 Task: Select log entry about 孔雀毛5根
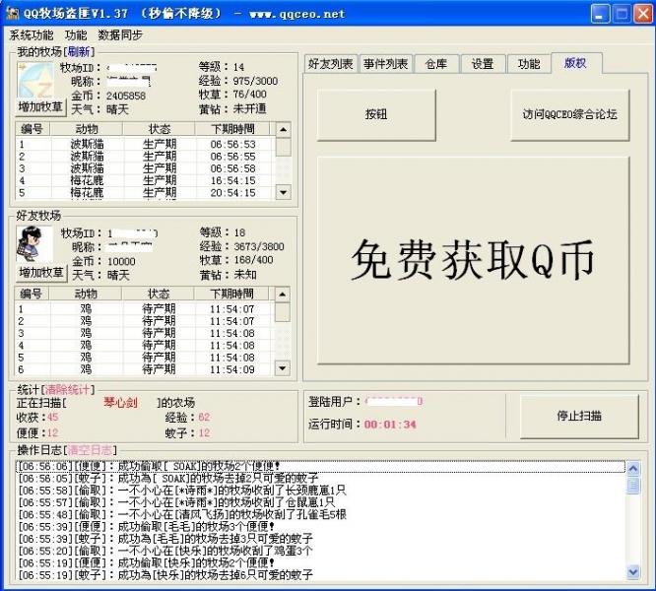point(321,514)
